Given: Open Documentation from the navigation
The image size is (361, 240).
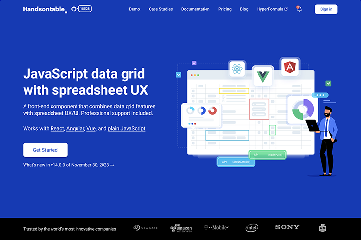Looking at the screenshot, I should 196,9.
